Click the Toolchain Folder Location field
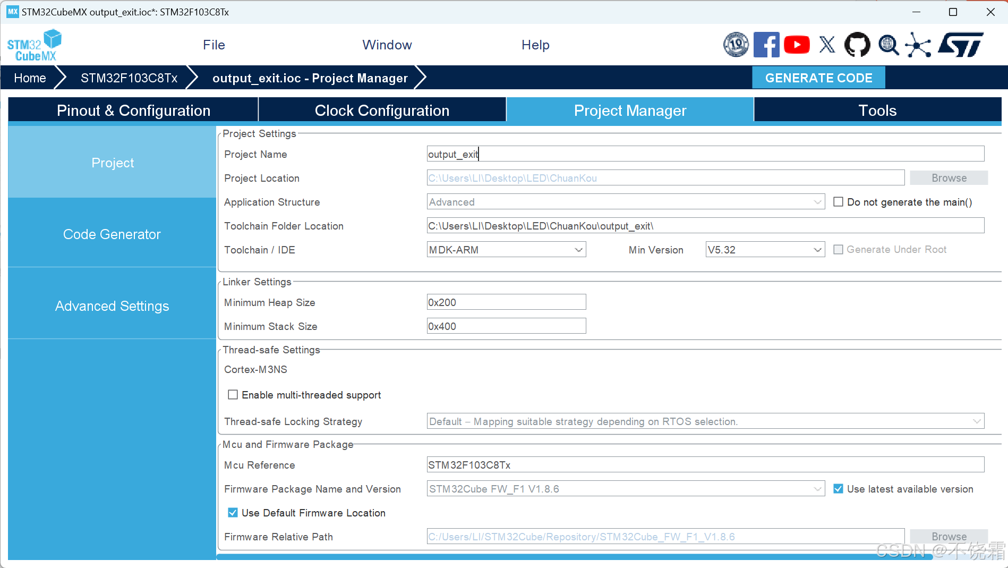Viewport: 1008px width, 568px height. [705, 226]
